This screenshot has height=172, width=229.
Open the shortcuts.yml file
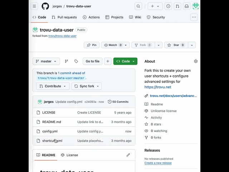point(52,141)
